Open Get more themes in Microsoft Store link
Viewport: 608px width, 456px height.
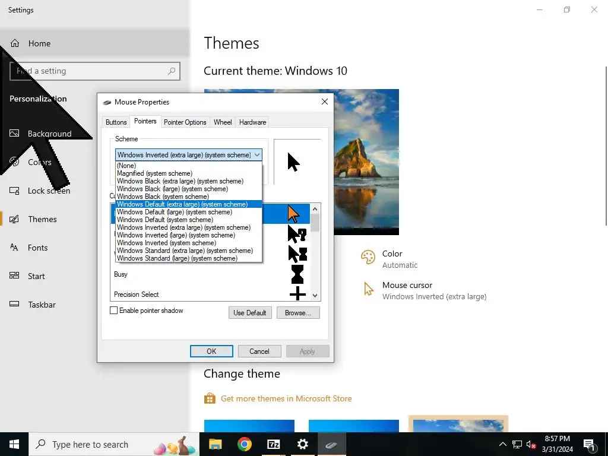(286, 398)
